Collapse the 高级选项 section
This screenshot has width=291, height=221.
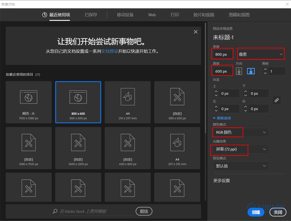[x=222, y=118]
